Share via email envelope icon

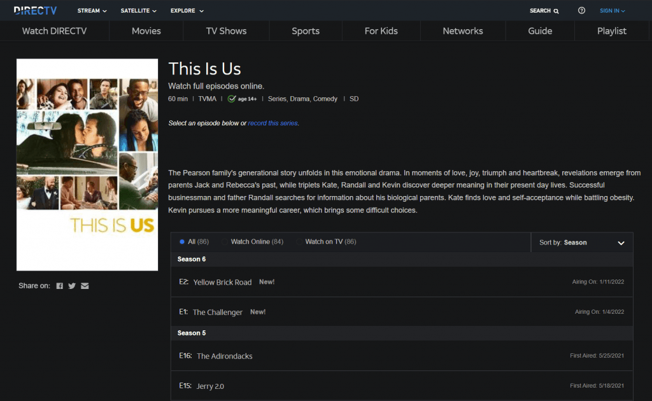[x=85, y=286]
